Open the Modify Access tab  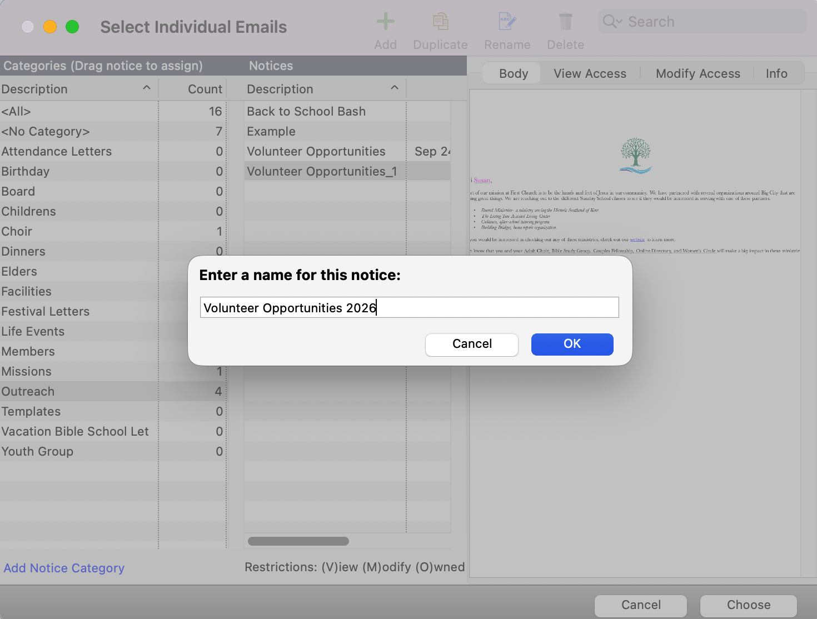click(698, 73)
